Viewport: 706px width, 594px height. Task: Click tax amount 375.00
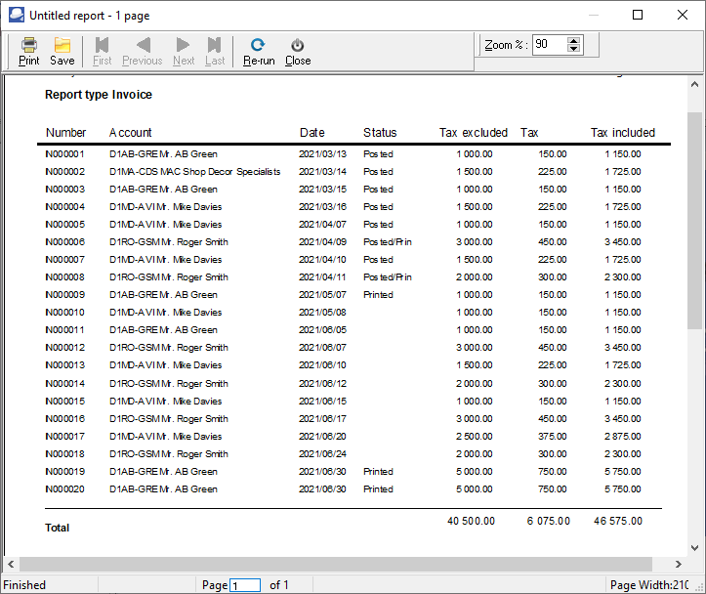553,437
